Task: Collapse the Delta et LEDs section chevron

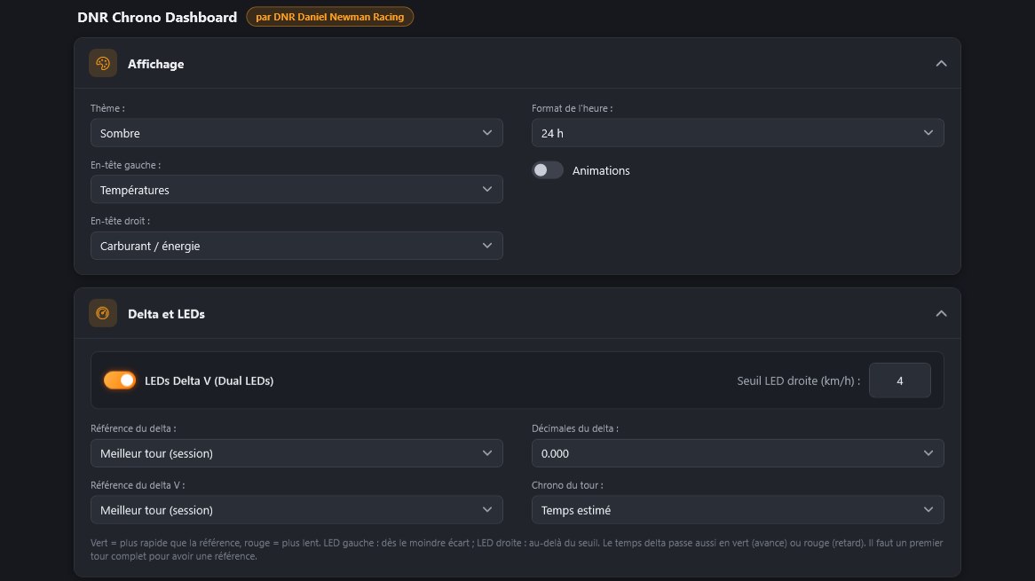Action: coord(941,313)
